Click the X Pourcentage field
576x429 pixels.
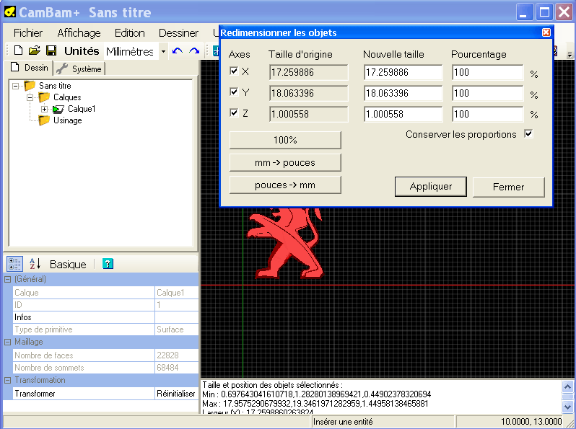click(x=487, y=72)
